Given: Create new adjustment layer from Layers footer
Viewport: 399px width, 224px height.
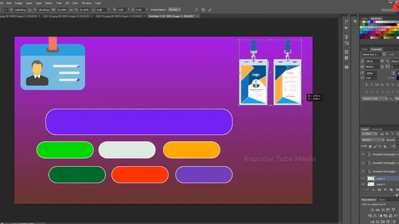Looking at the screenshot, I should pos(385,190).
